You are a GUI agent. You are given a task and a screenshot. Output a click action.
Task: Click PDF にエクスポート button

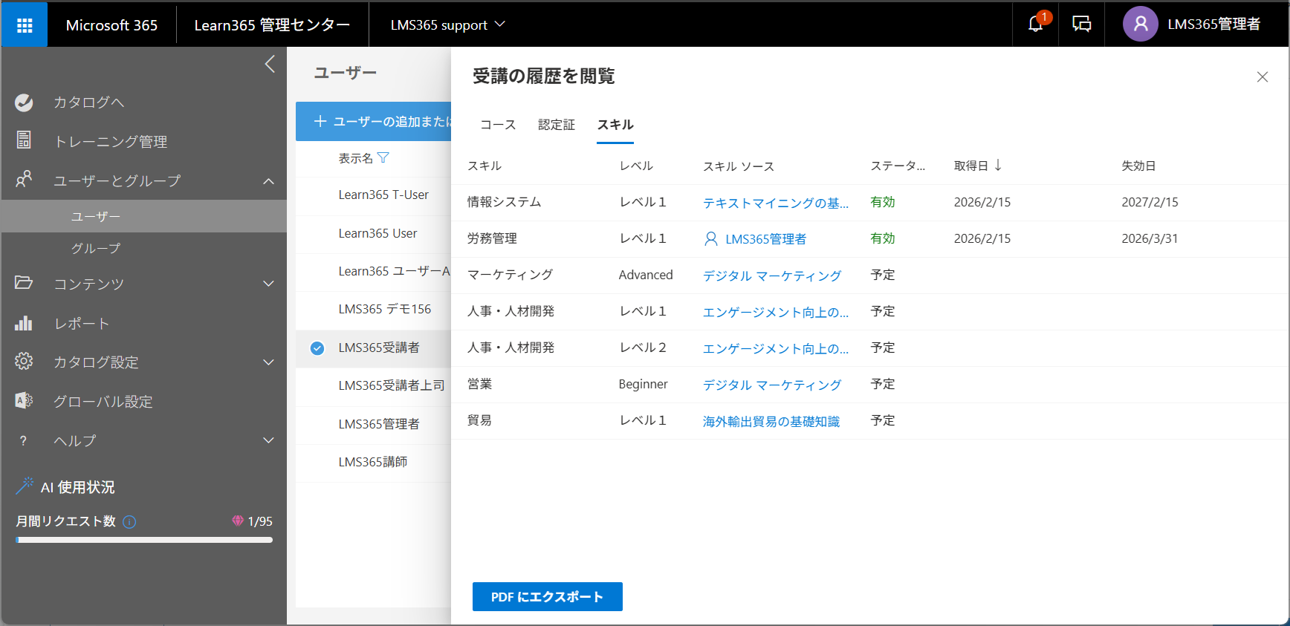click(547, 597)
